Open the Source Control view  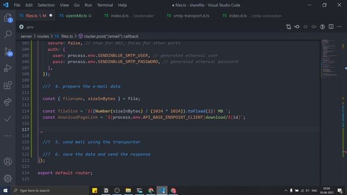(8, 52)
